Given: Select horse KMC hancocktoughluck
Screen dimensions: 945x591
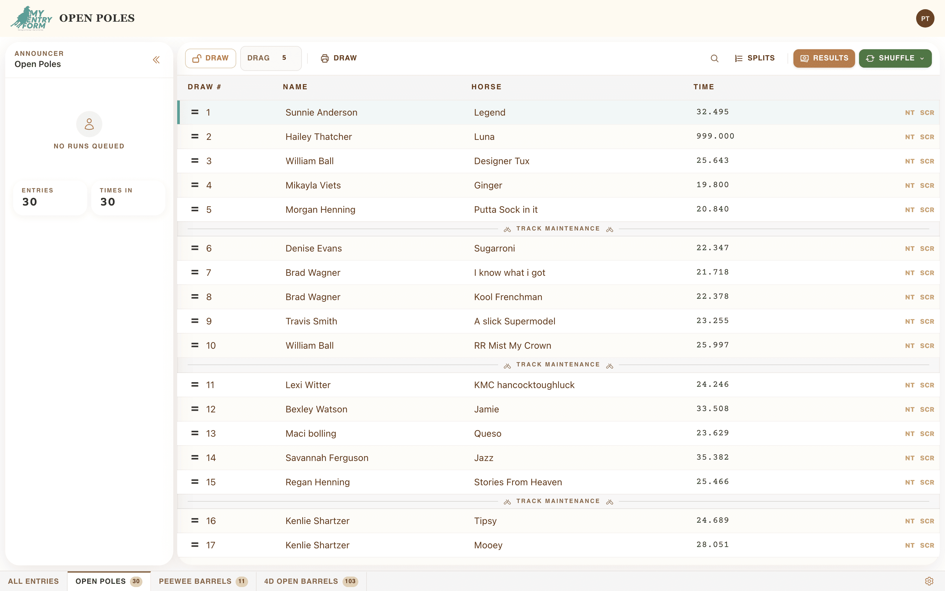Looking at the screenshot, I should click(x=524, y=385).
